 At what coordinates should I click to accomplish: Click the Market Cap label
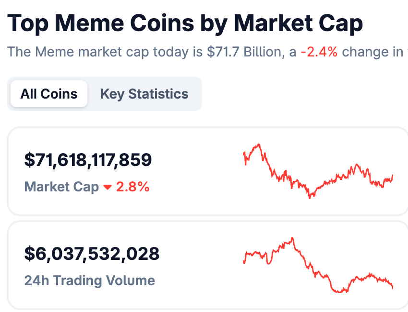[x=61, y=187]
